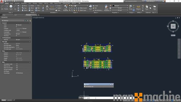This screenshot has height=102, width=181.
Task: Click Create block button
Action: pos(96,6)
